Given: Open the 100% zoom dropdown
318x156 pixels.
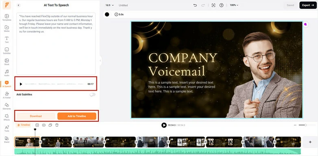Looking at the screenshot, I should point(234,5).
